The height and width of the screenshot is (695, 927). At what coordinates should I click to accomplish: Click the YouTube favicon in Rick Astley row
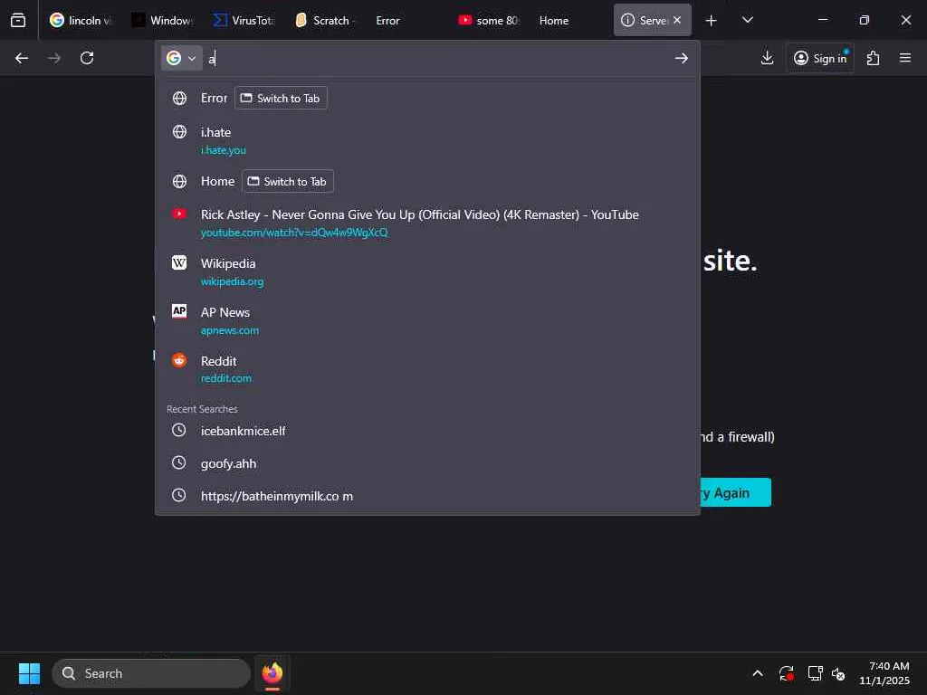click(x=179, y=214)
